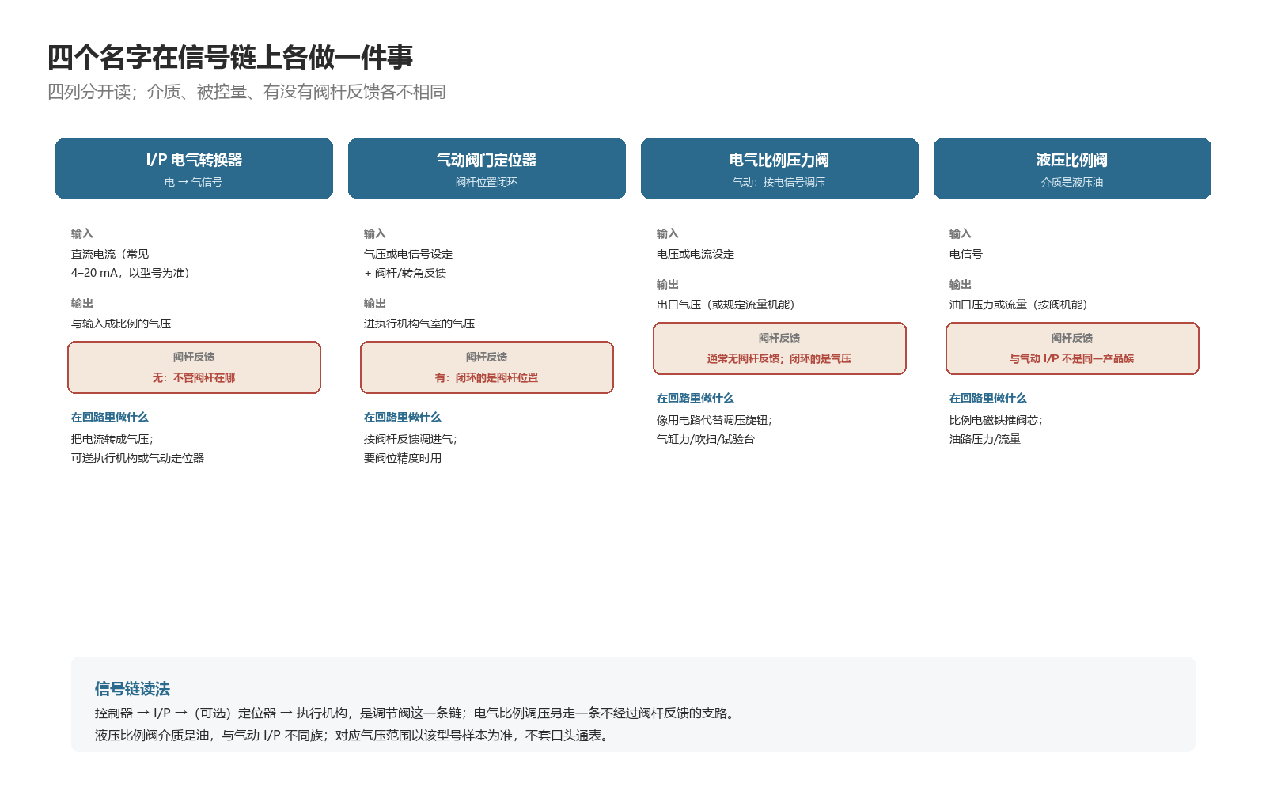Click the text 比例电磁铁推阀芯；

pos(996,420)
